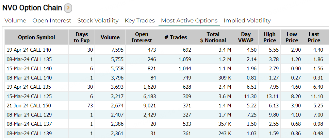Click high price value 5.55
The image size is (329, 140).
(274, 50)
